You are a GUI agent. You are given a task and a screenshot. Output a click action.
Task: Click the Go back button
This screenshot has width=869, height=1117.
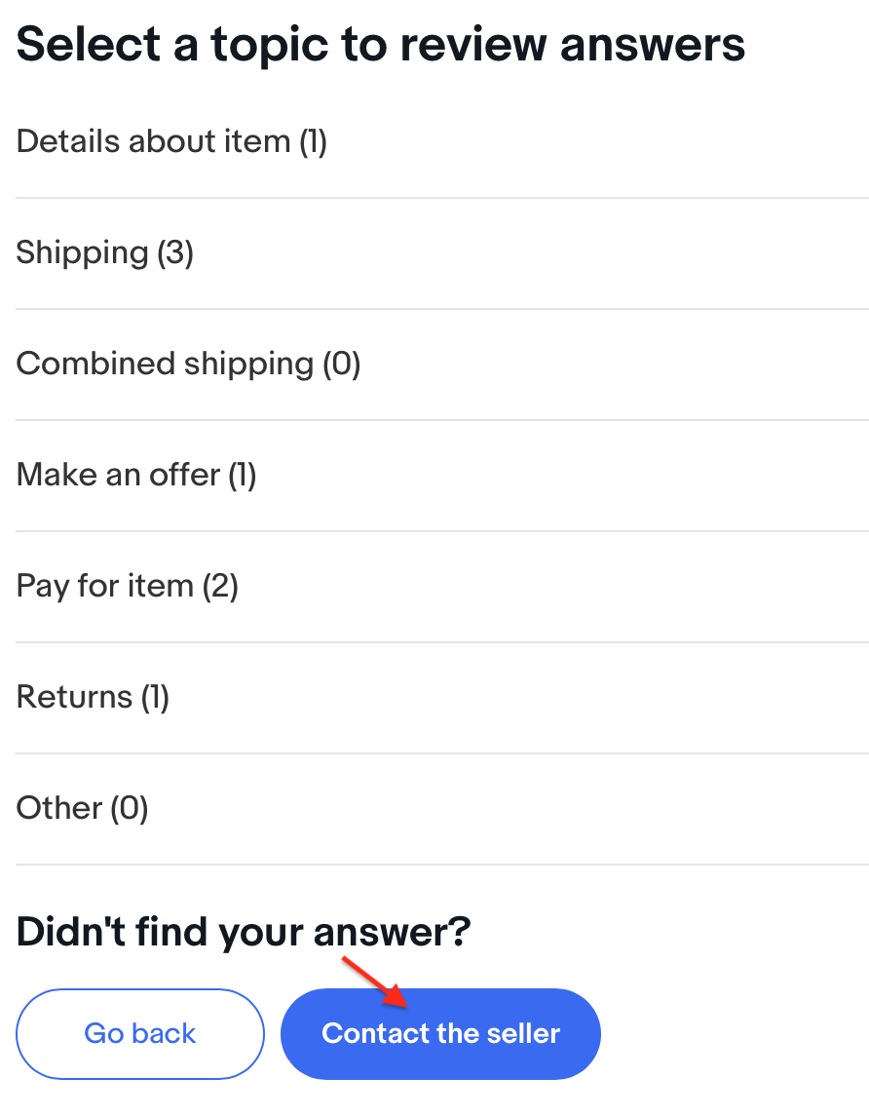pyautogui.click(x=140, y=1033)
